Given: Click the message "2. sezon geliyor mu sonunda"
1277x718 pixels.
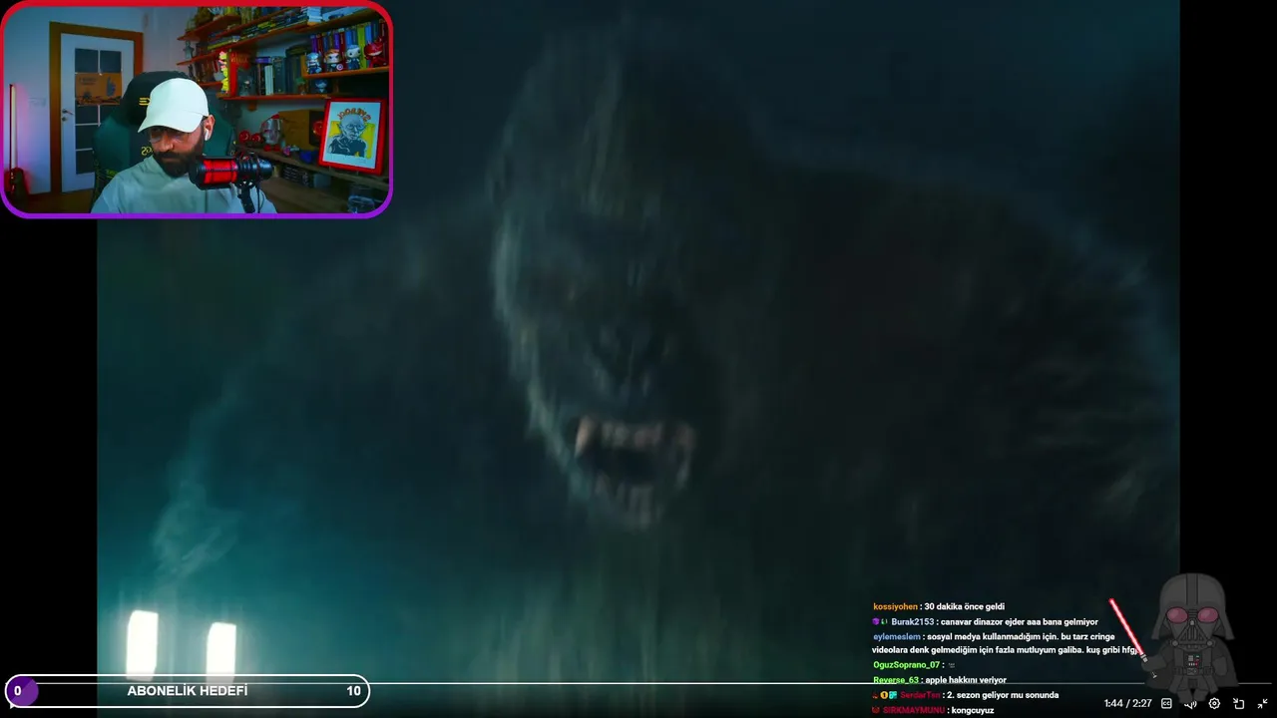Looking at the screenshot, I should point(1001,695).
